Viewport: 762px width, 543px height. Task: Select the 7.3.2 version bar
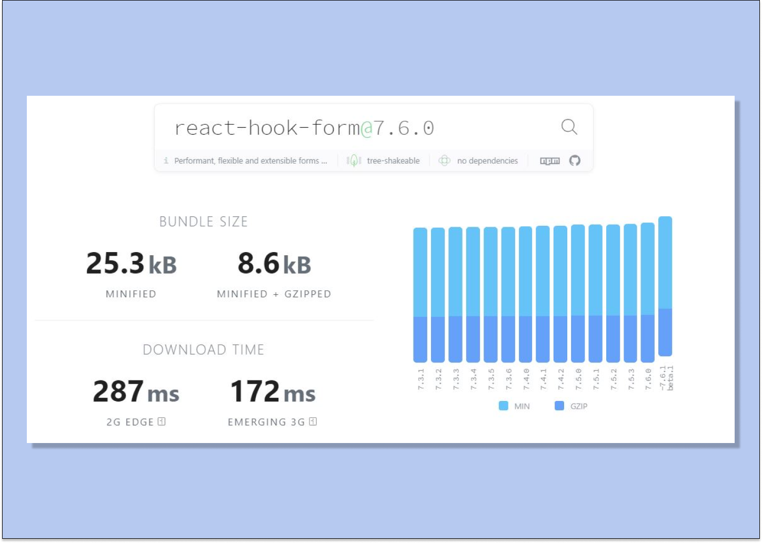(x=438, y=295)
